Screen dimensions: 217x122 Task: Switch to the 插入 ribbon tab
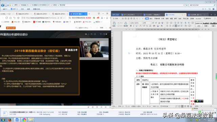click(x=151, y=18)
